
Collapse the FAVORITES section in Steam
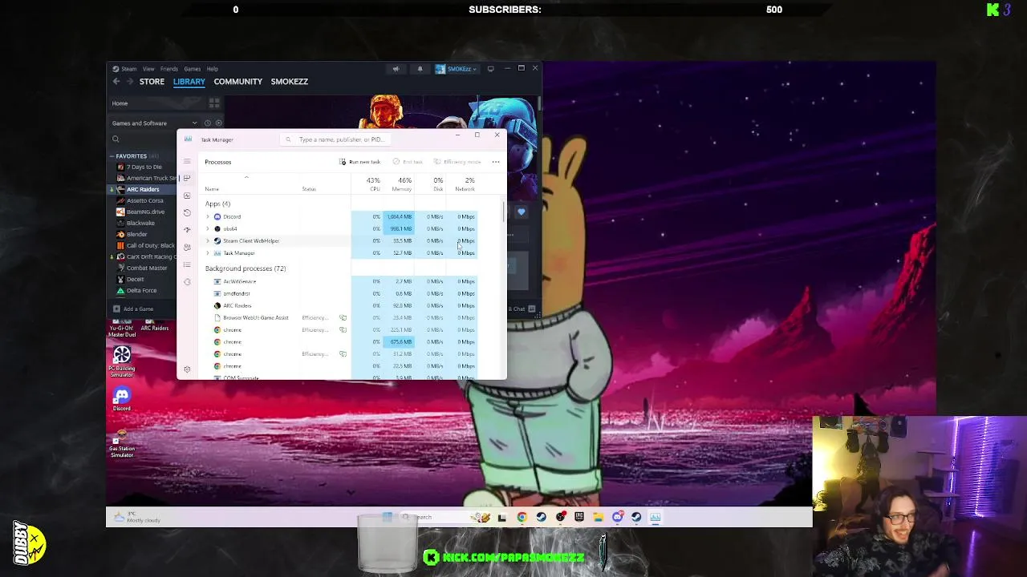112,155
